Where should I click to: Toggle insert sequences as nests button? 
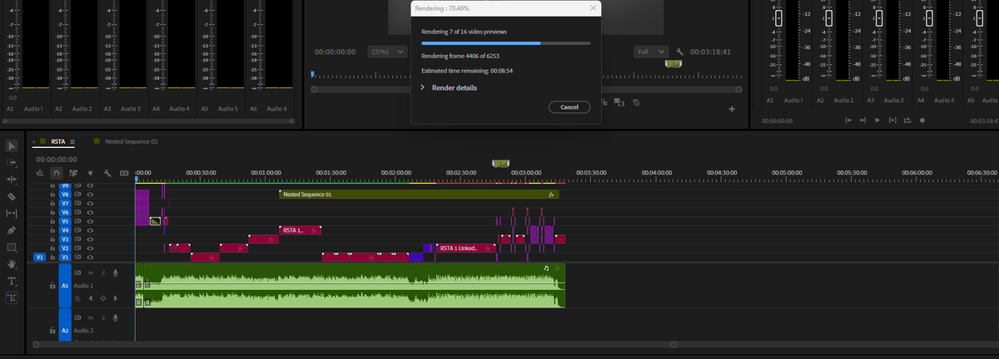click(x=40, y=173)
